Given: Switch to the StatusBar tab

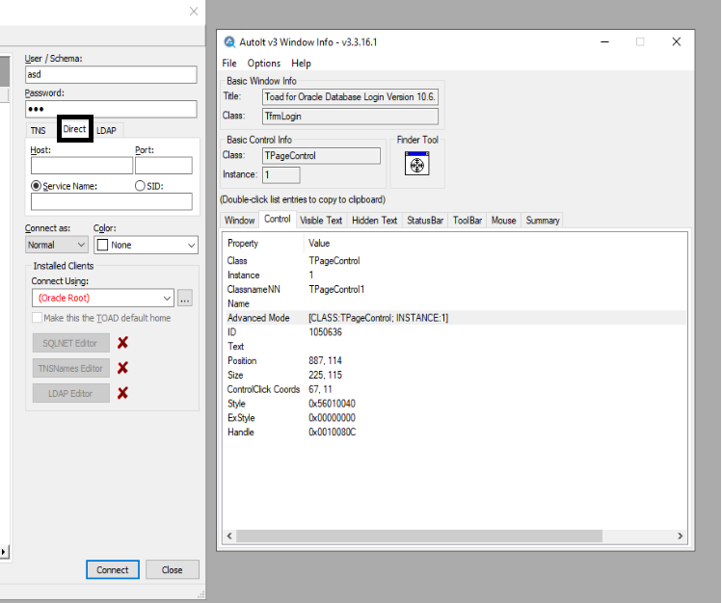Looking at the screenshot, I should click(x=425, y=221).
